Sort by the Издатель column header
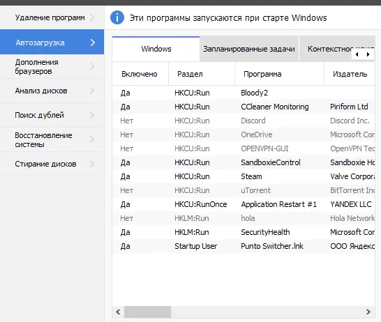The width and height of the screenshot is (381, 322). (350, 74)
